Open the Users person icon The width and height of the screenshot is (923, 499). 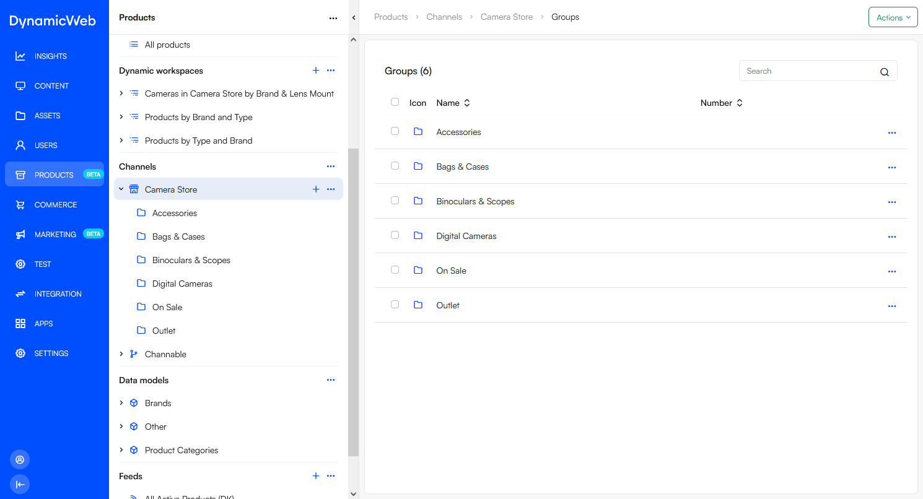pyautogui.click(x=20, y=145)
